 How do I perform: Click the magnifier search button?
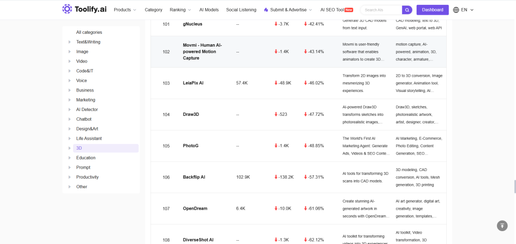(x=407, y=10)
